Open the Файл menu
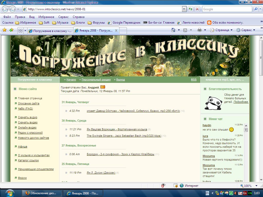This screenshot has height=197, width=263. (7, 17)
